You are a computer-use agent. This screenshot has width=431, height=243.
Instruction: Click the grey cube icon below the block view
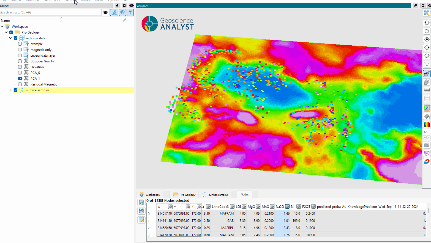point(427,82)
